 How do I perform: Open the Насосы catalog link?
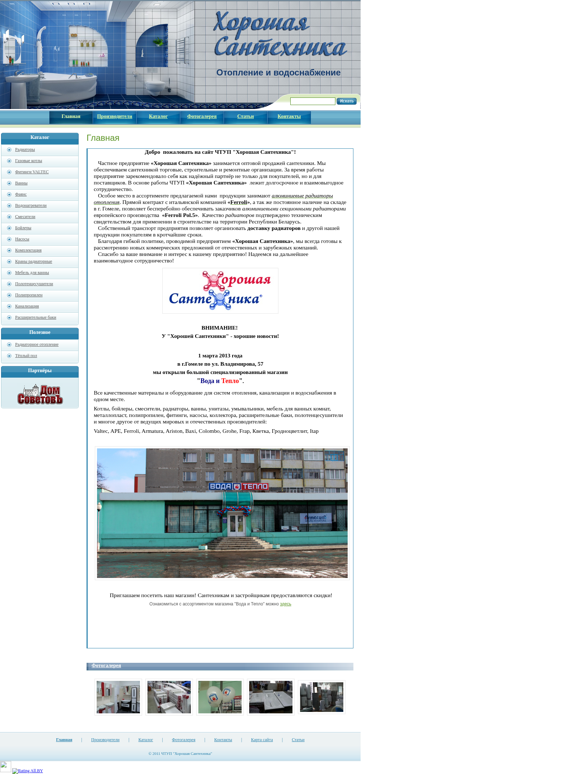[22, 239]
